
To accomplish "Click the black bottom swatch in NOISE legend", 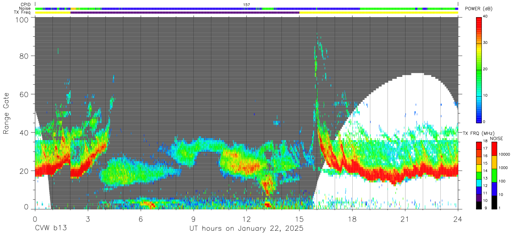I will pyautogui.click(x=495, y=202).
